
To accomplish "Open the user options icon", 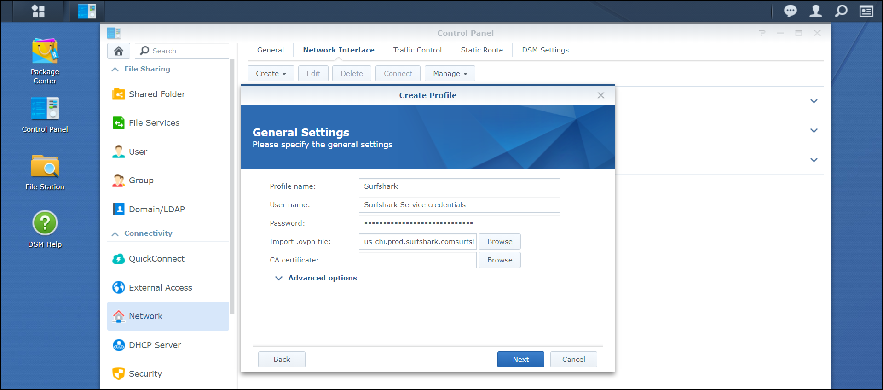I will (x=815, y=11).
